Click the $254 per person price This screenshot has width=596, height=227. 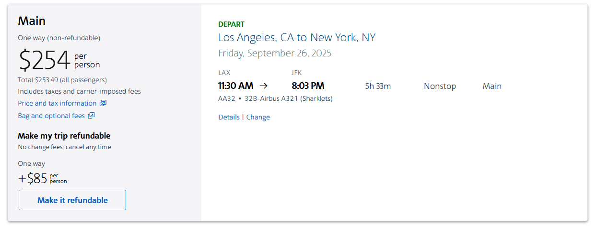[x=45, y=60]
